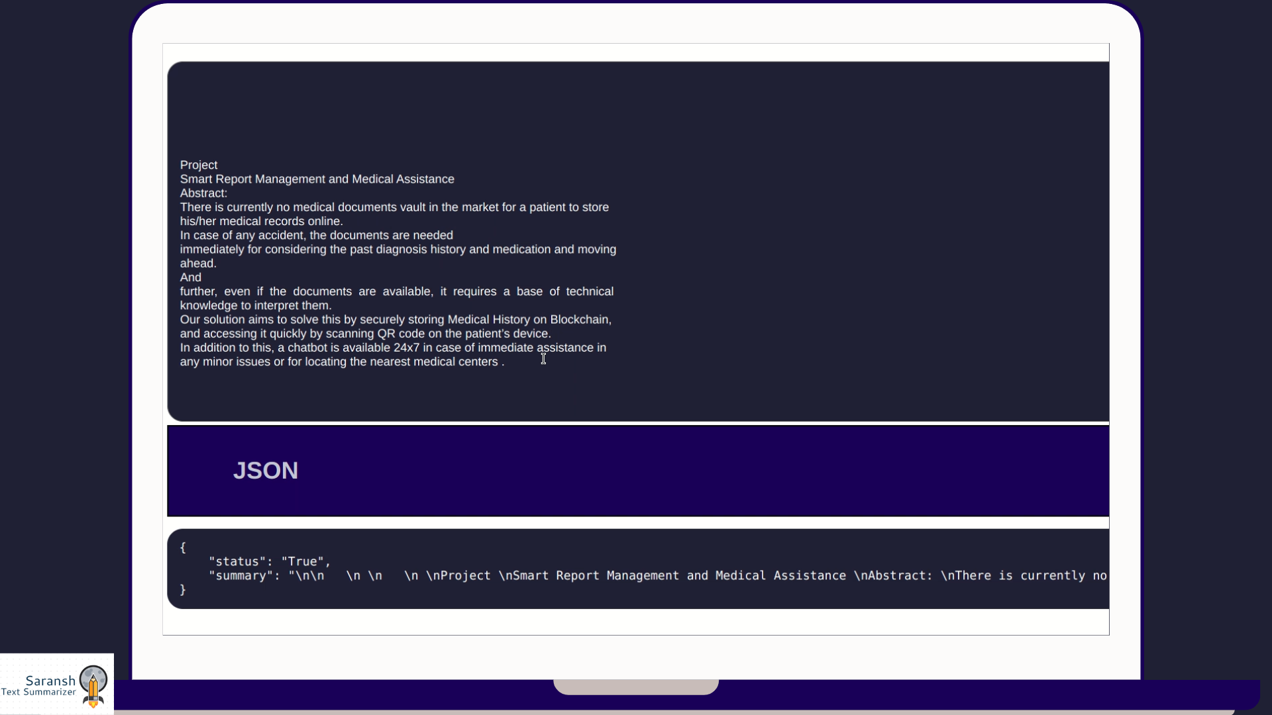Click the chatbot sentence in extracted text
Viewport: 1272px width, 715px height.
(392, 348)
